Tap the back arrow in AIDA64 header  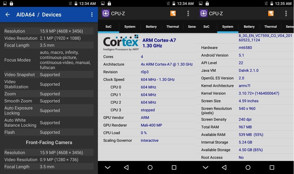pyautogui.click(x=8, y=15)
